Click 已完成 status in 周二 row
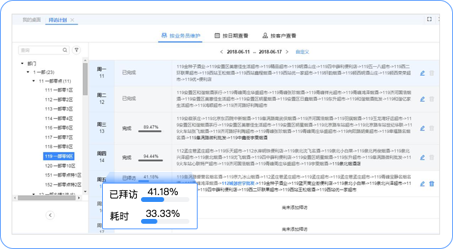453x249 pixels. pos(129,98)
